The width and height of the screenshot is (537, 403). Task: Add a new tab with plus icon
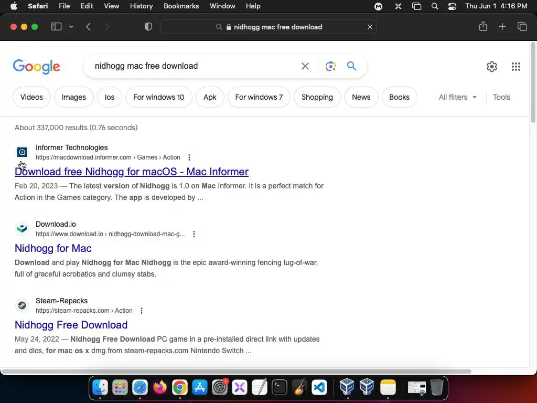(x=502, y=26)
